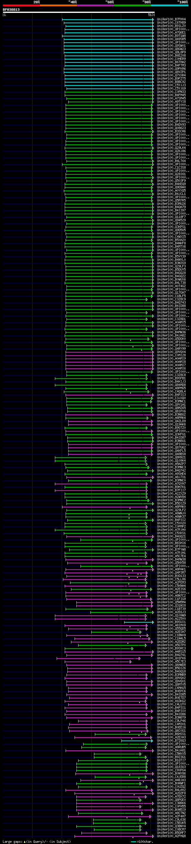191x844 pixels.
Task: Select the purple ~60% identity legend bar
Action: point(96,5)
